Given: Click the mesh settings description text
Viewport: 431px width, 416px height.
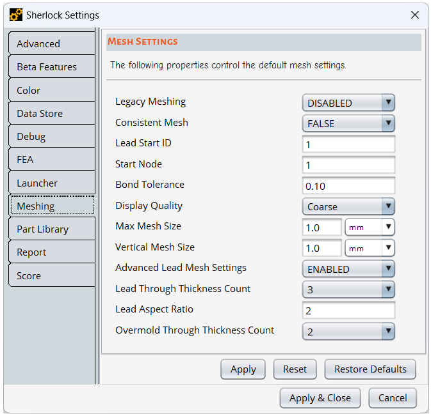Looking at the screenshot, I should [228, 66].
